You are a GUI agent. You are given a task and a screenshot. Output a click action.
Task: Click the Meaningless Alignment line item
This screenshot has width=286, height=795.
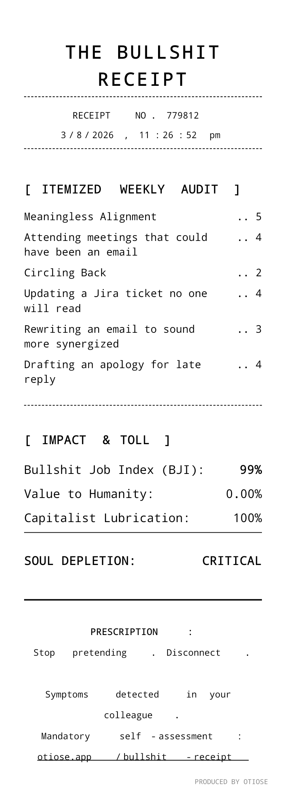pos(143,217)
